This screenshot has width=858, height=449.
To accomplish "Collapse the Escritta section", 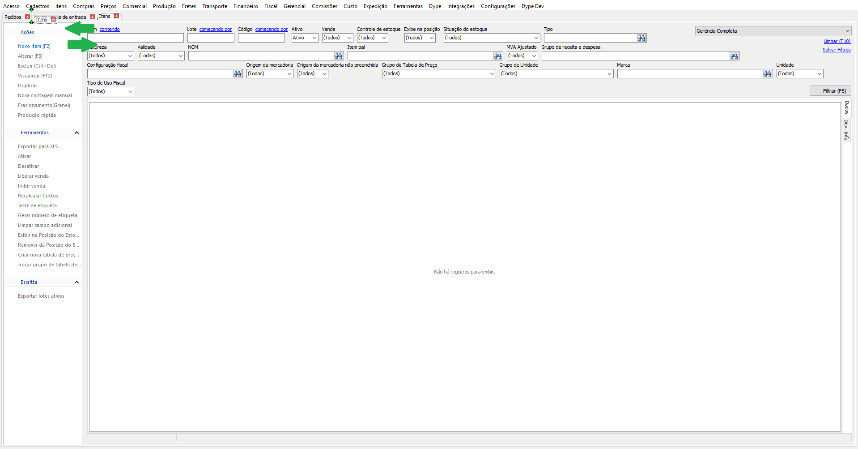I will pyautogui.click(x=76, y=282).
